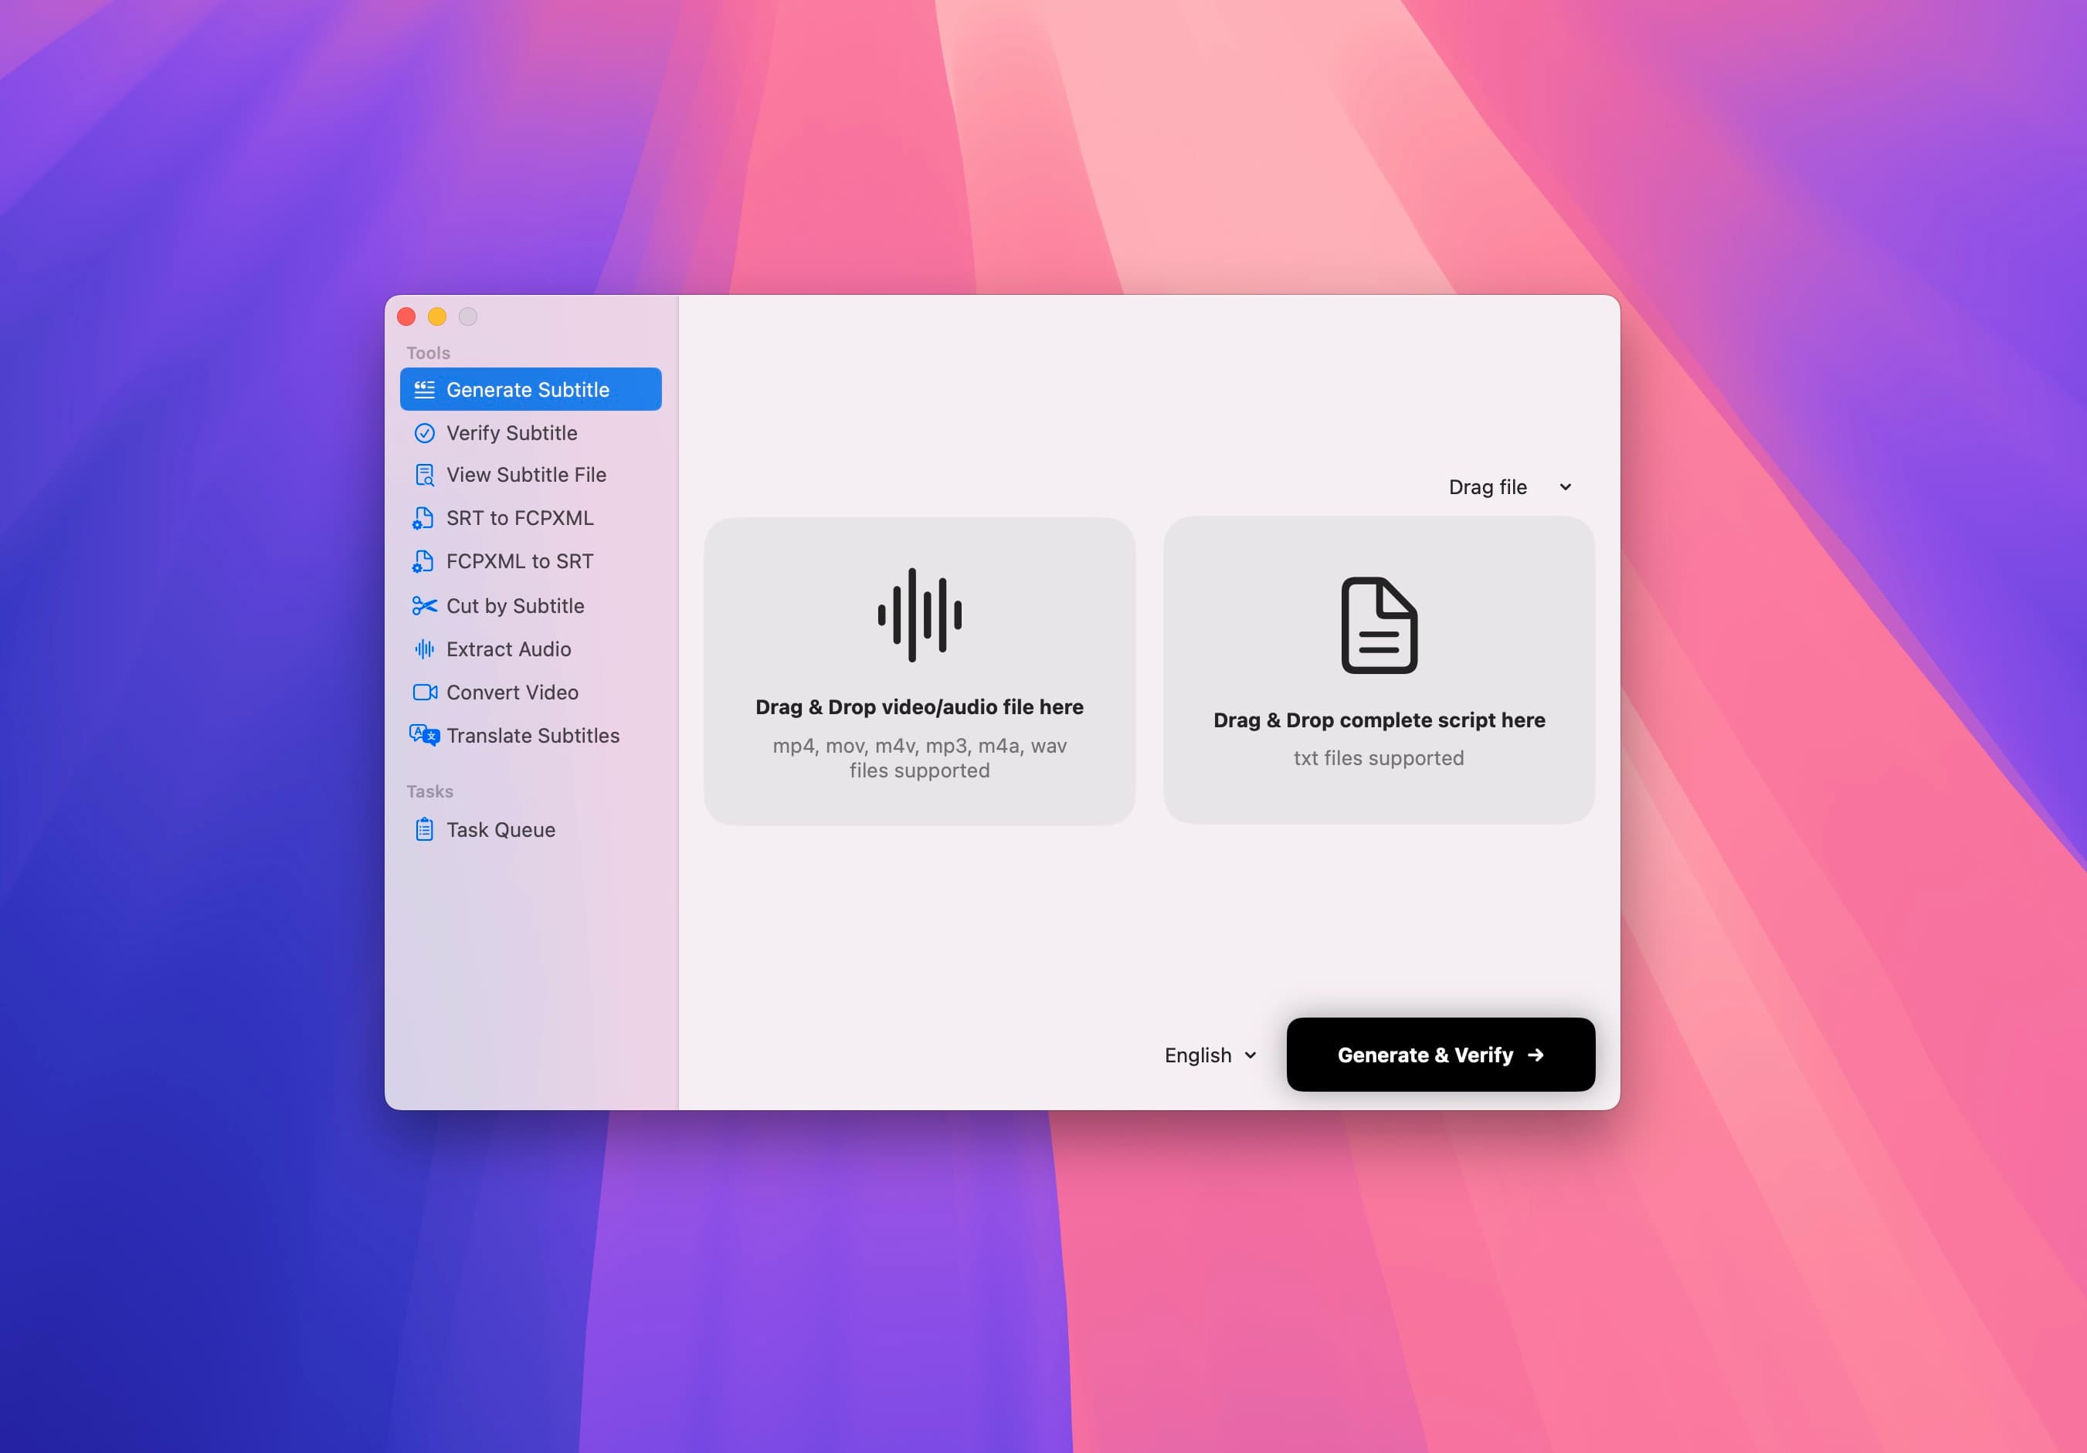Click the Drag file chevron arrow

point(1563,486)
